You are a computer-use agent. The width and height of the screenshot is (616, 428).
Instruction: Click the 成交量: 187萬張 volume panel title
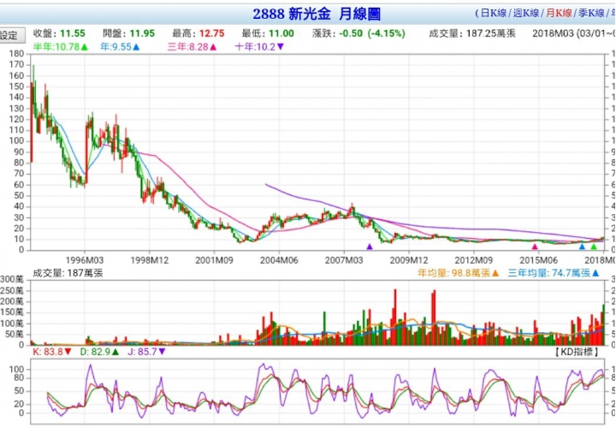[68, 273]
